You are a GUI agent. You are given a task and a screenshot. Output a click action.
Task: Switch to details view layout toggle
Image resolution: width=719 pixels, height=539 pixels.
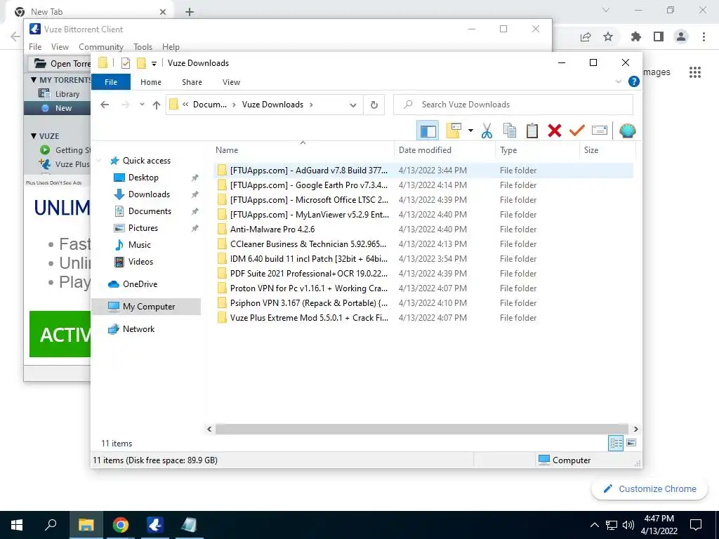click(616, 443)
